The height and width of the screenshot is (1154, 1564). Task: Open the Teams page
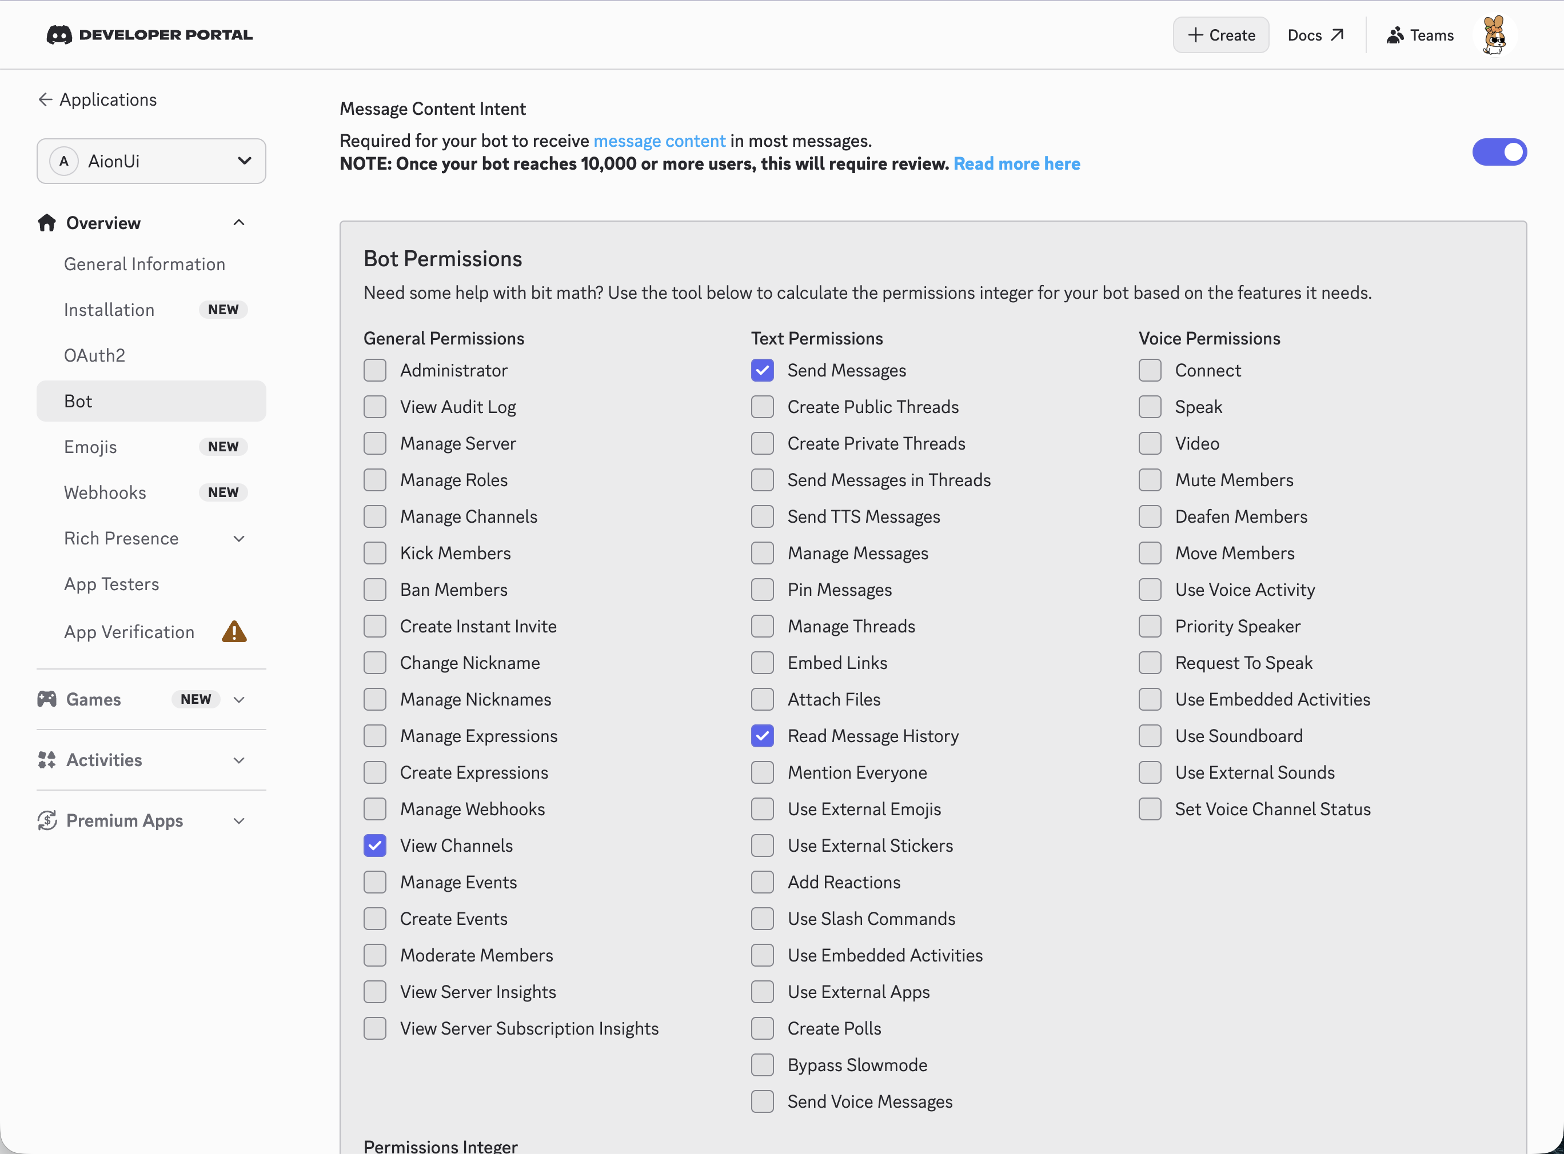[x=1420, y=35]
